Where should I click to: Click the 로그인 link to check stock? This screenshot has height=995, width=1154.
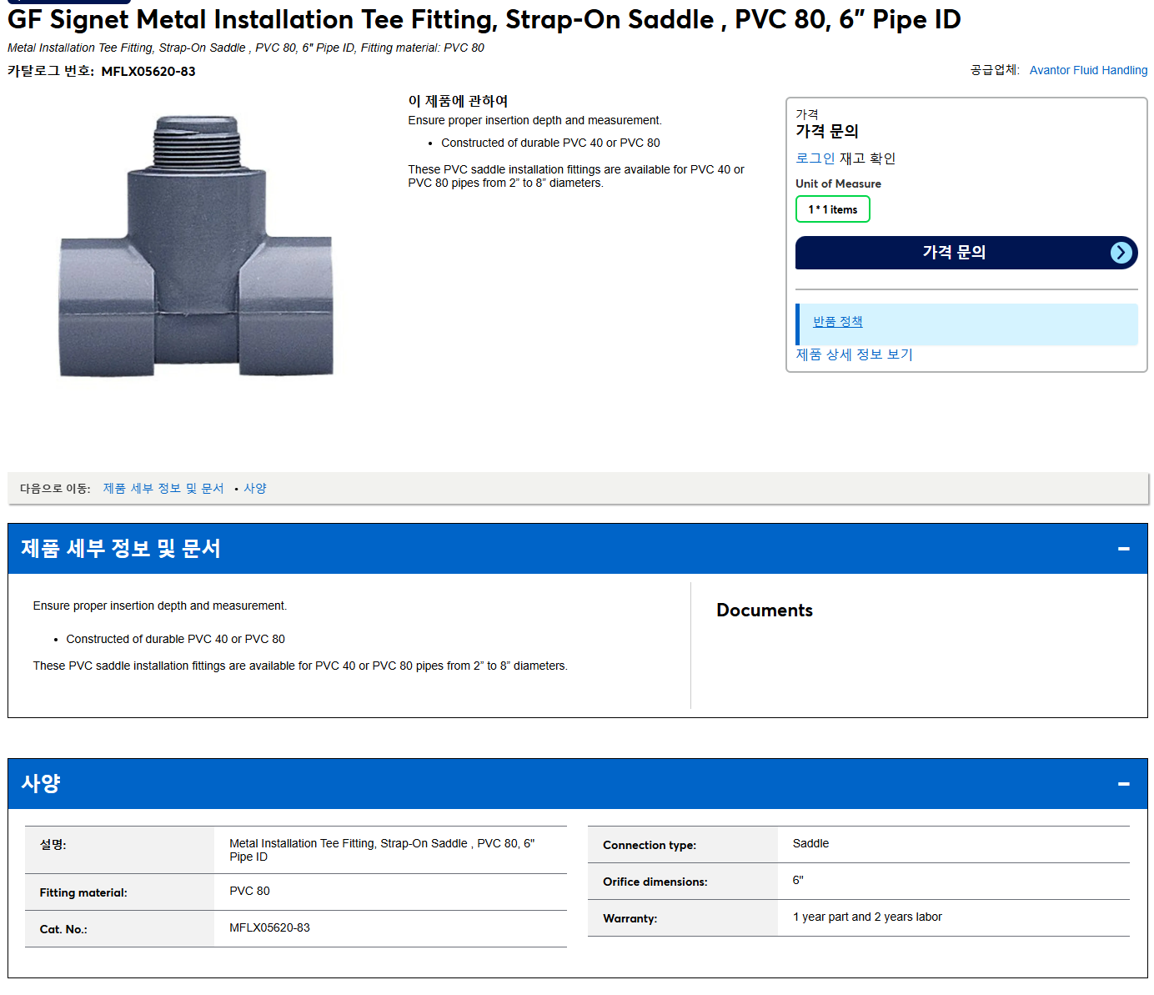[x=815, y=158]
